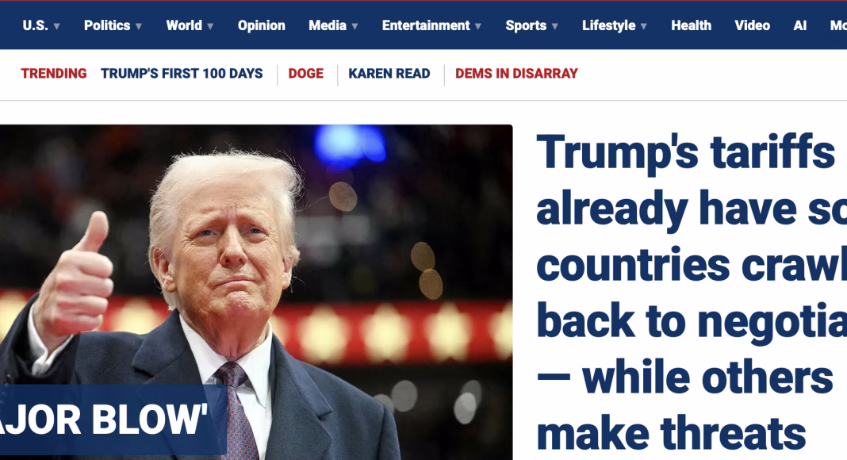The height and width of the screenshot is (460, 847).
Task: Go to the Health section
Action: point(691,25)
